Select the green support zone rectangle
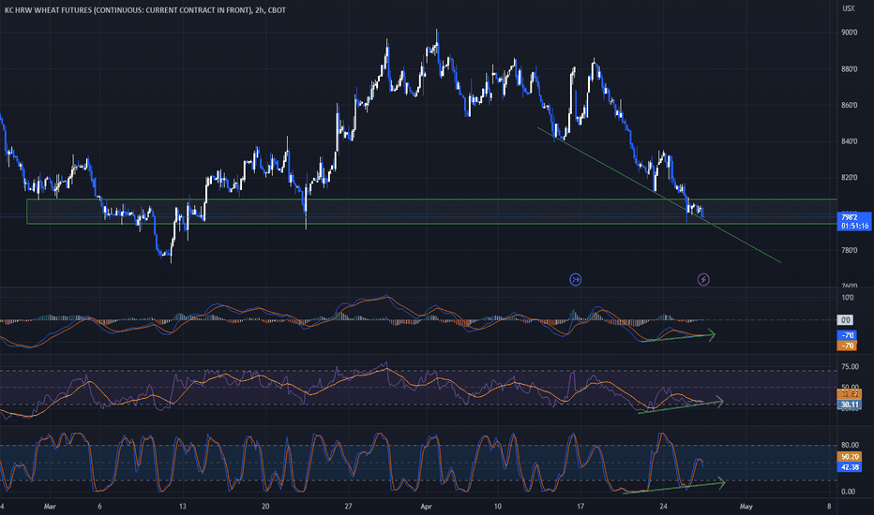Screen dimensions: 874x515 pyautogui.click(x=432, y=212)
